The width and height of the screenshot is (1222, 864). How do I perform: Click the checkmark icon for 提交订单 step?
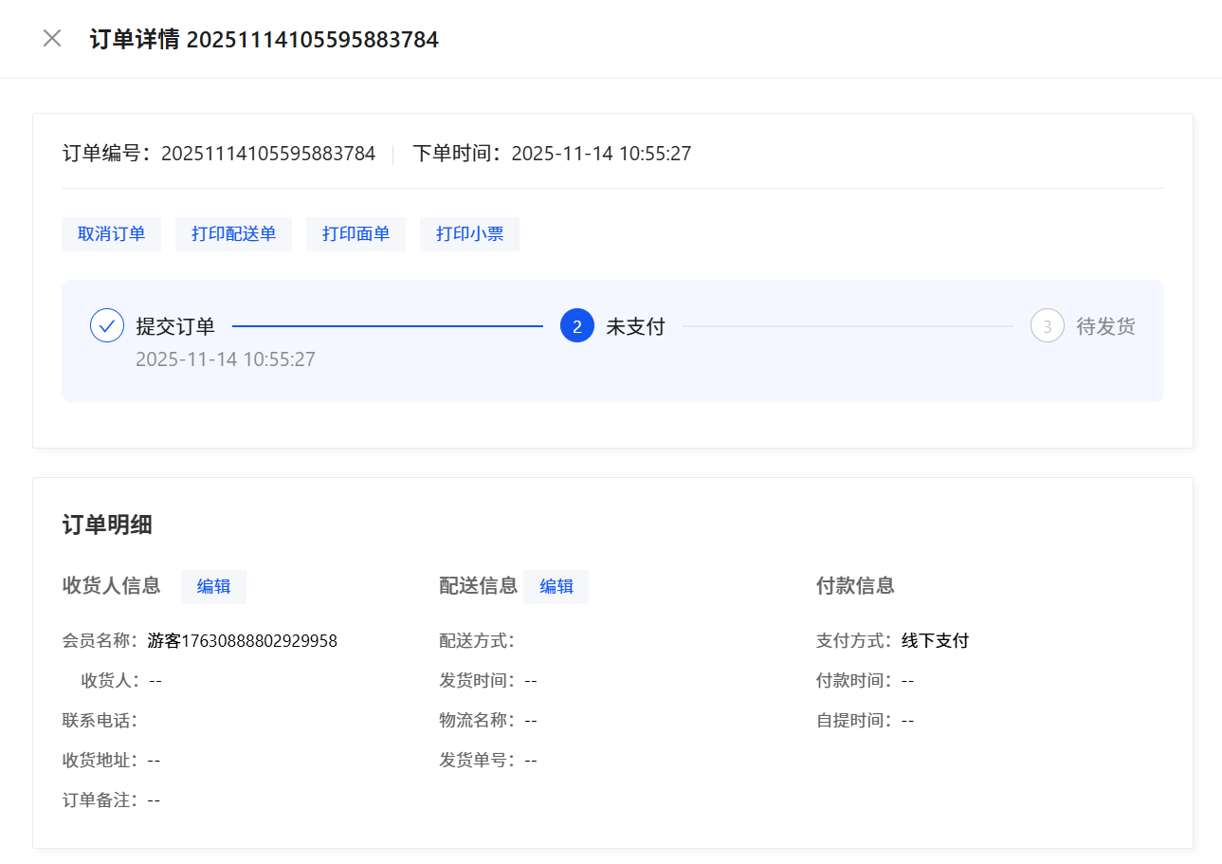(x=107, y=326)
